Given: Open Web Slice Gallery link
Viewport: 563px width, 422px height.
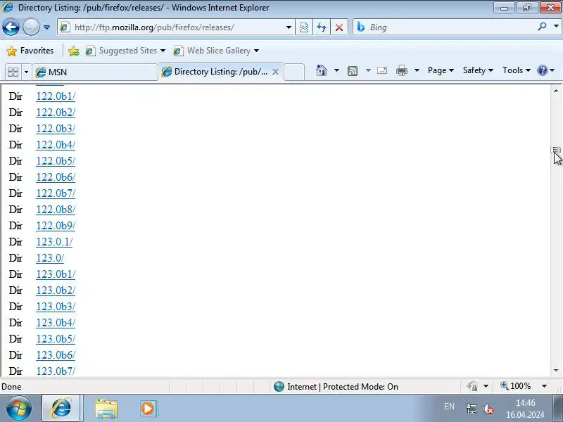Looking at the screenshot, I should click(216, 51).
